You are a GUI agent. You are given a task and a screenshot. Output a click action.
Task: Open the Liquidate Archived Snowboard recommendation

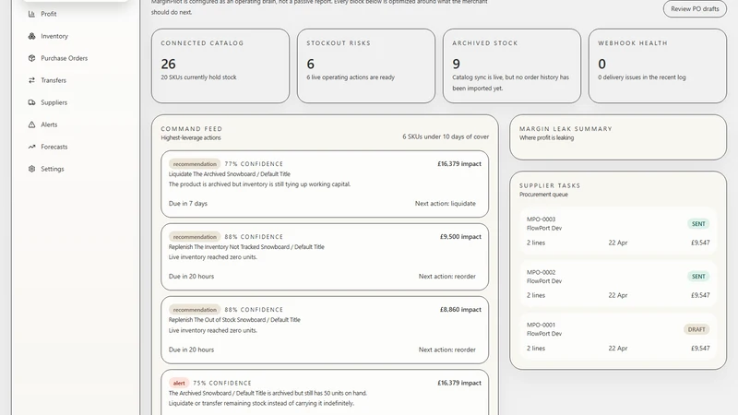325,184
